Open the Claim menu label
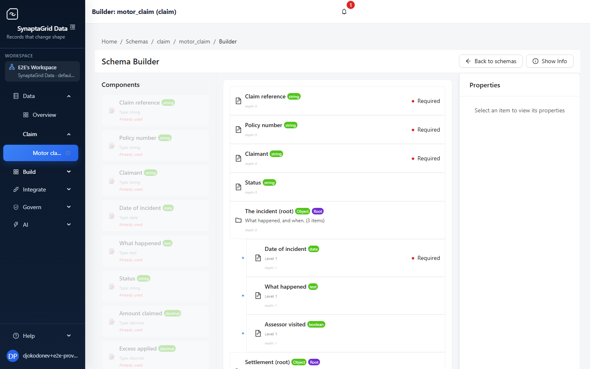Screen dimensions: 590x369 (30, 134)
